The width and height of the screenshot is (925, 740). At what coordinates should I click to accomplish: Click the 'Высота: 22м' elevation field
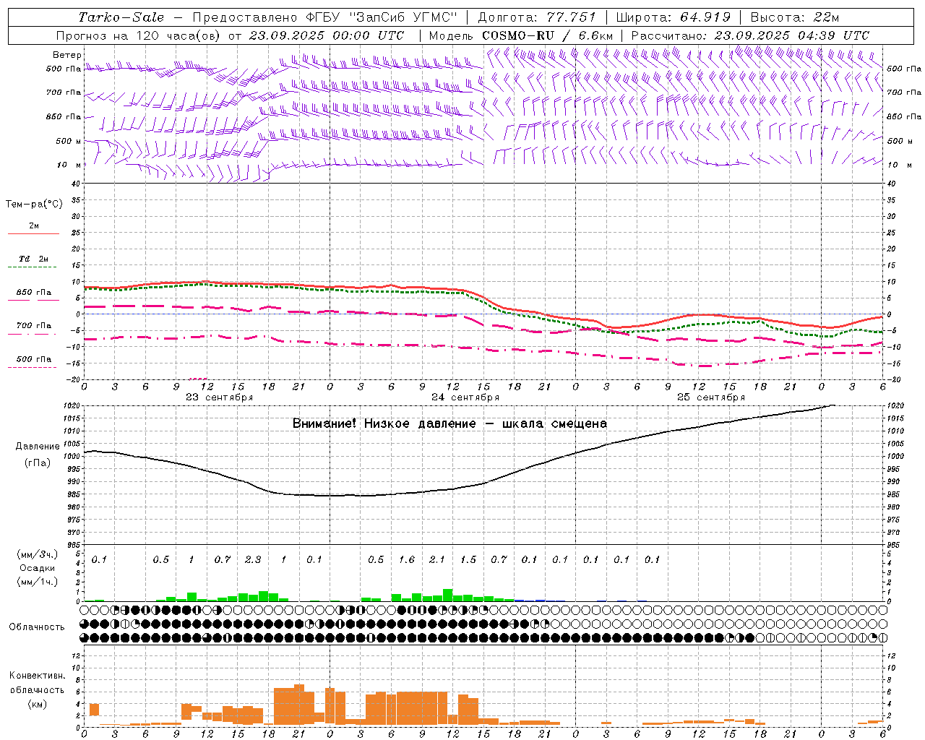click(795, 17)
